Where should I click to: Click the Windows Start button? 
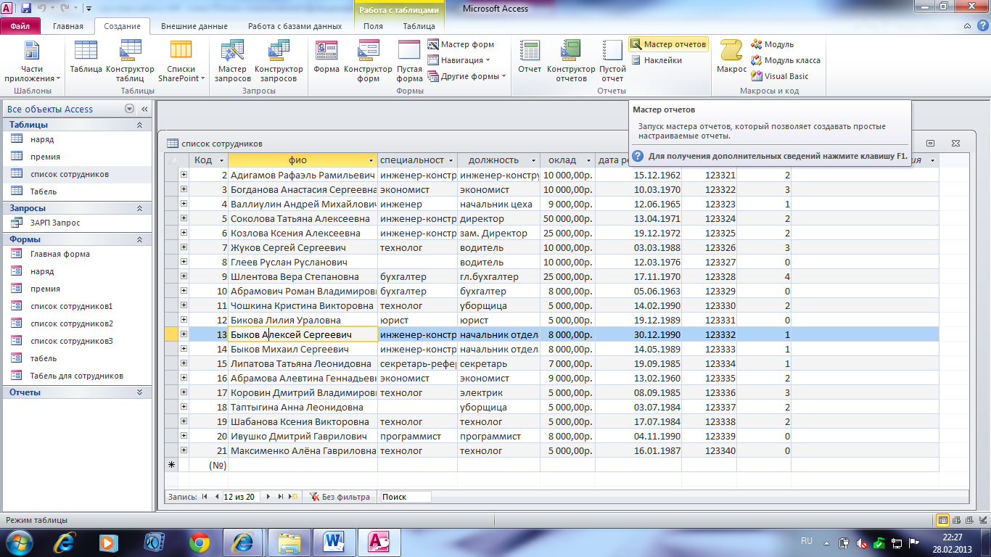[20, 541]
